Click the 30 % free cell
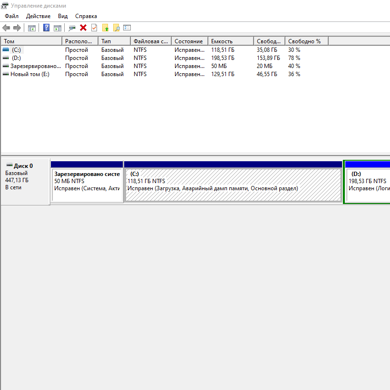Viewport: 390px width, 390px height. pyautogui.click(x=294, y=50)
